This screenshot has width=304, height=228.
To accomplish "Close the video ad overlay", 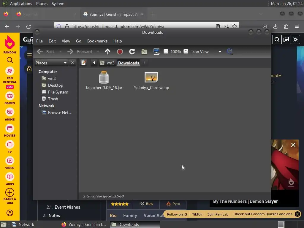I will click(x=293, y=145).
